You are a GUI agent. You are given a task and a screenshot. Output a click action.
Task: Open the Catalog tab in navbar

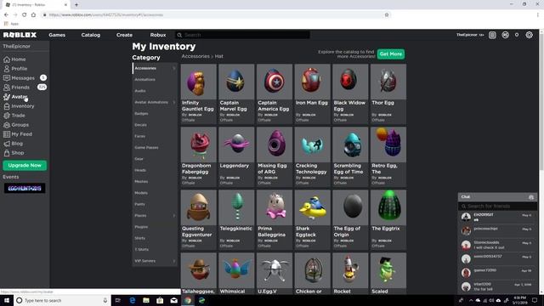[x=91, y=35]
